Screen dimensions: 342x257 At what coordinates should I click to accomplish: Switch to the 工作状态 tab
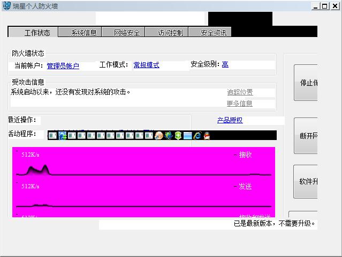(x=33, y=32)
